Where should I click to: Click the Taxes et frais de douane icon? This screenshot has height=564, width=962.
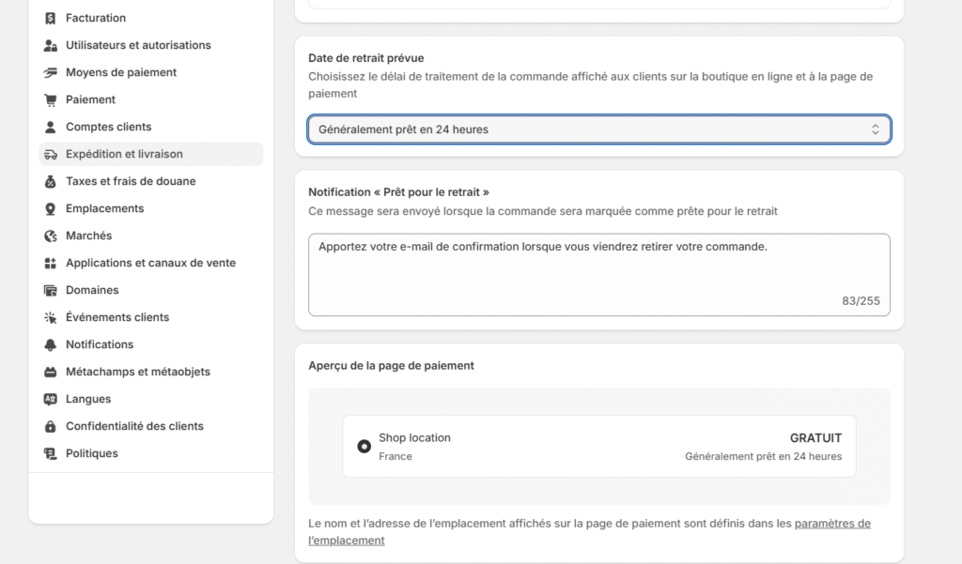[51, 181]
